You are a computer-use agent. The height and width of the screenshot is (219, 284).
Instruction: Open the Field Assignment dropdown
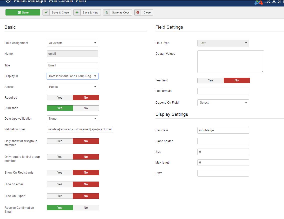tap(72, 43)
